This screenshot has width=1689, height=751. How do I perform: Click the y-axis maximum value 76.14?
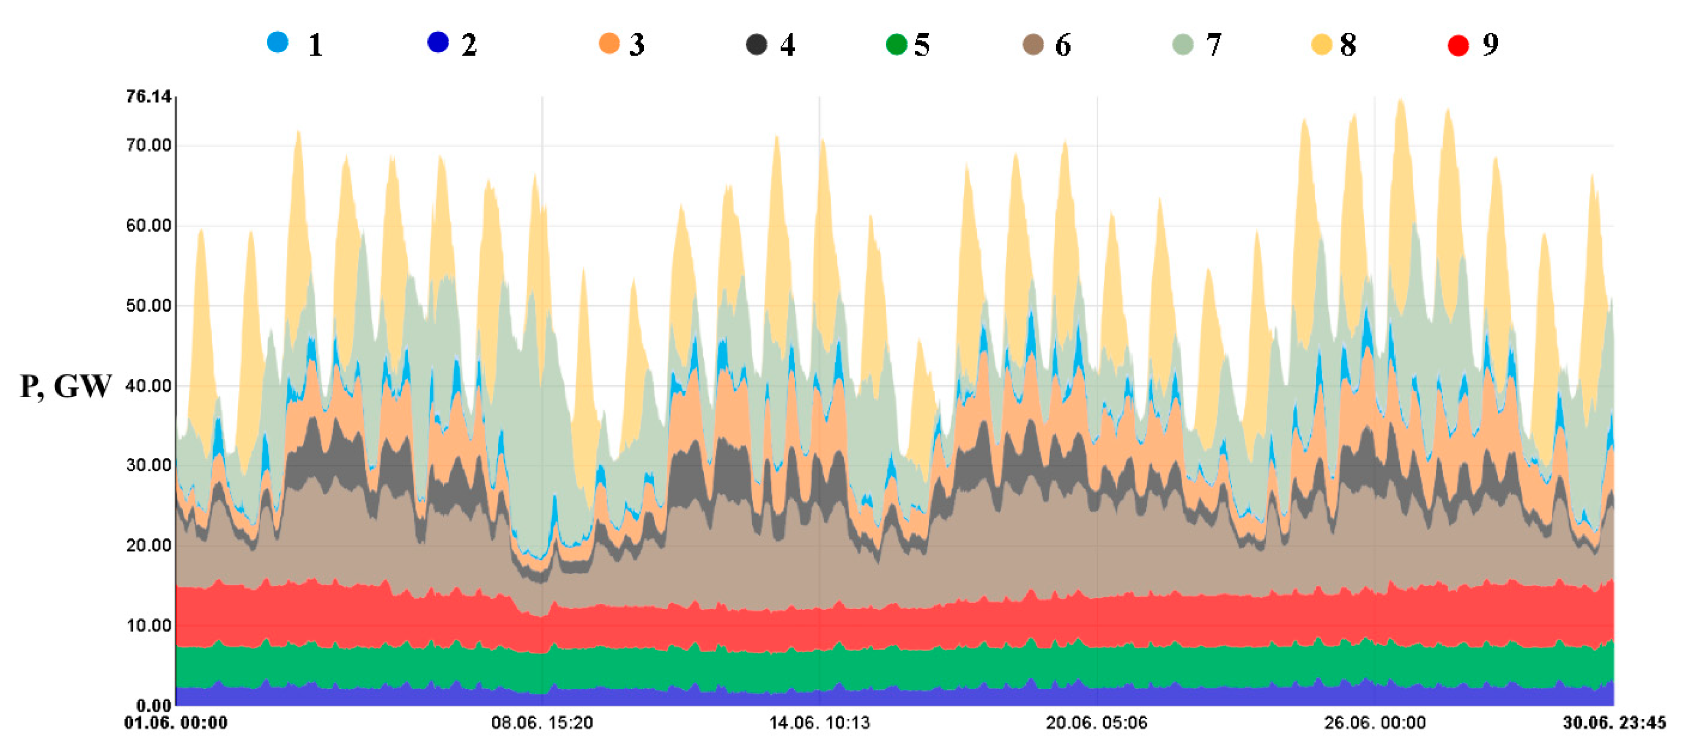pos(148,97)
